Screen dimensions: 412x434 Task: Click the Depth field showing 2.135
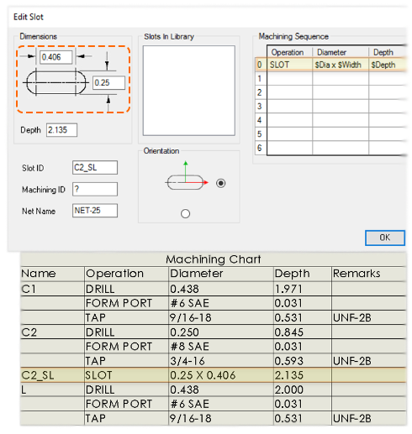pyautogui.click(x=61, y=130)
